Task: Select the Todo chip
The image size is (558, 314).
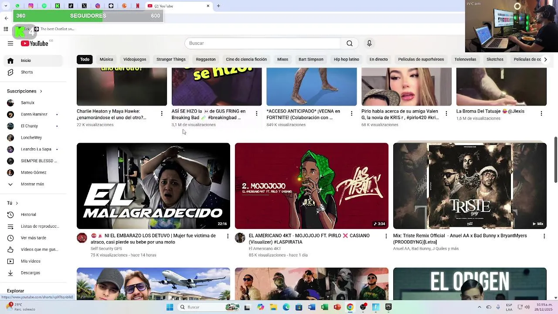Action: tap(85, 59)
